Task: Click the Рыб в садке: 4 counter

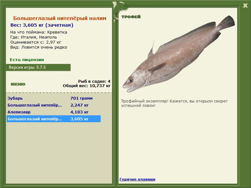Action: [x=94, y=81]
